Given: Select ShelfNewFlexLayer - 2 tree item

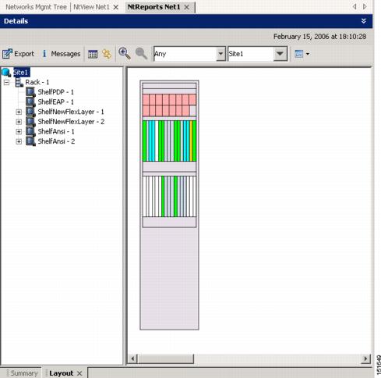Looking at the screenshot, I should 71,122.
